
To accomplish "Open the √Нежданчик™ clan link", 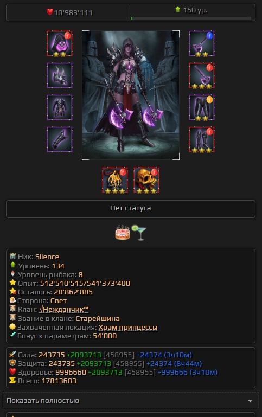I will pos(63,310).
